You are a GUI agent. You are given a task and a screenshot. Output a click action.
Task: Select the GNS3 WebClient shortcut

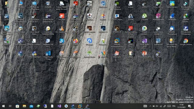34,54
